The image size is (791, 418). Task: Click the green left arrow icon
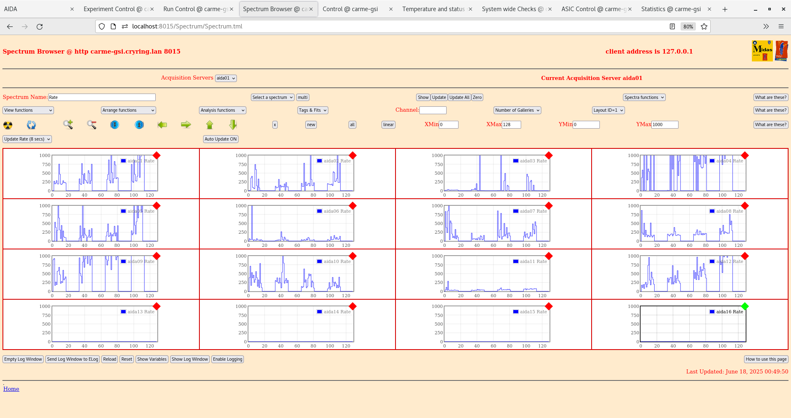[162, 124]
